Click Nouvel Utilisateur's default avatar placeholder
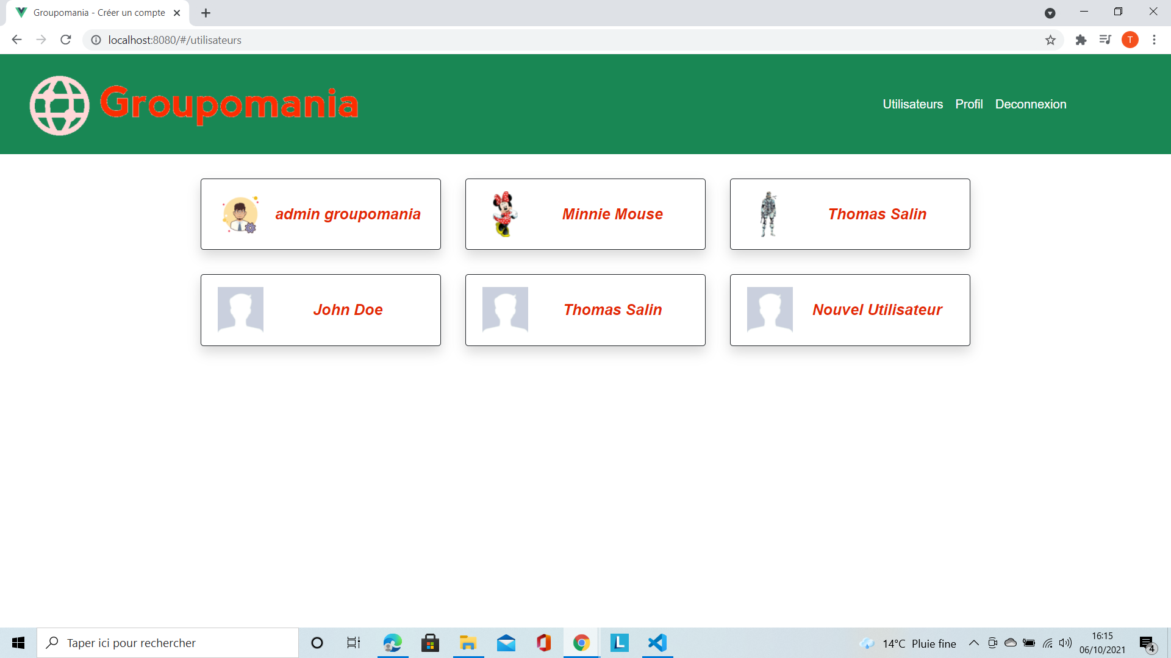The height and width of the screenshot is (658, 1171). (770, 310)
